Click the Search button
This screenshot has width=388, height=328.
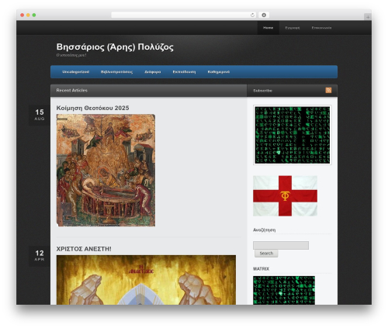(266, 254)
